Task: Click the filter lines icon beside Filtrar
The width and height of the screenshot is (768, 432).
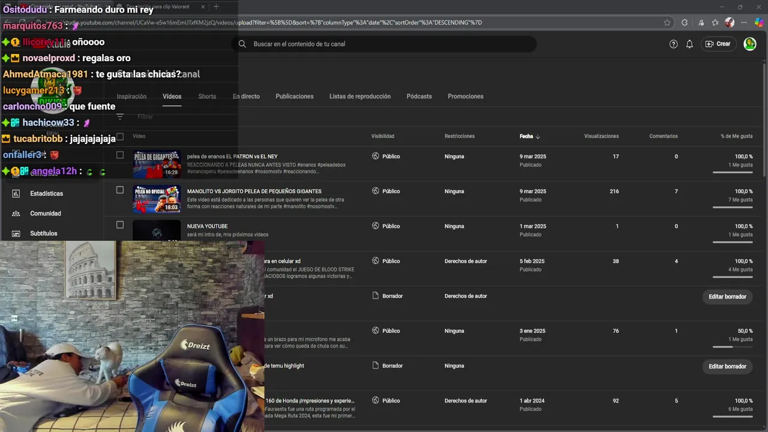Action: click(x=120, y=117)
